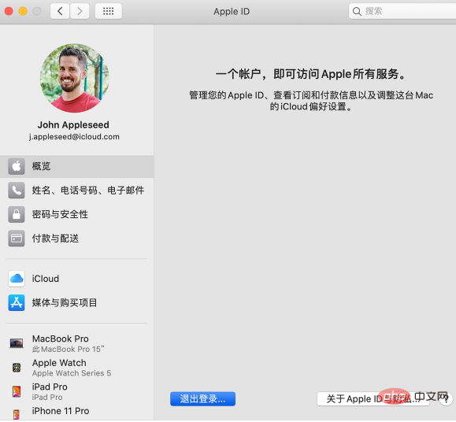Minimize the window with yellow button
The height and width of the screenshot is (422, 456).
pyautogui.click(x=23, y=11)
